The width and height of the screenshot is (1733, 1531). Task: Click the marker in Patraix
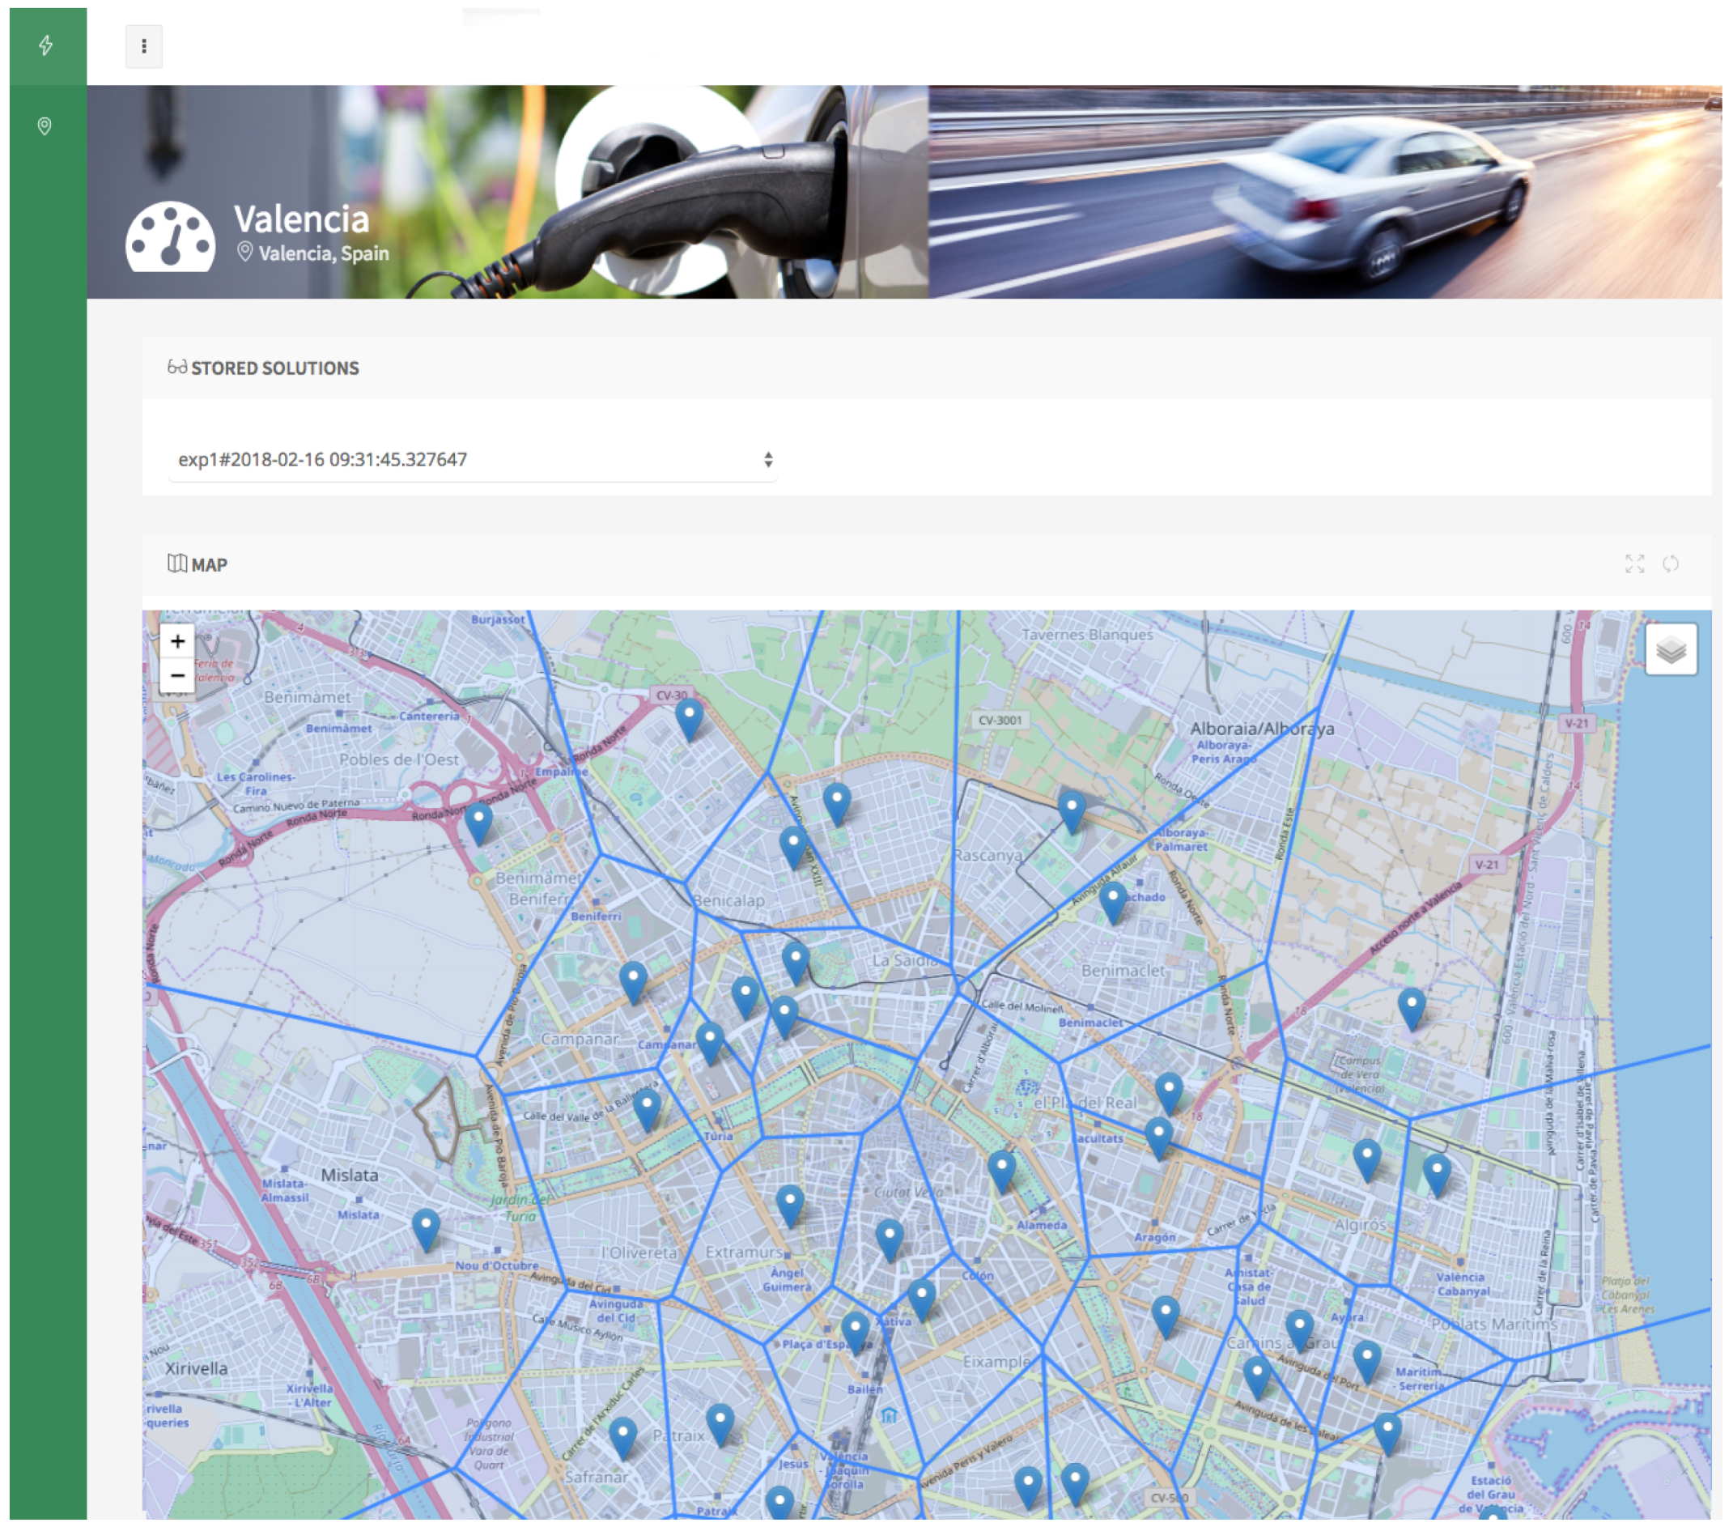tap(720, 1423)
